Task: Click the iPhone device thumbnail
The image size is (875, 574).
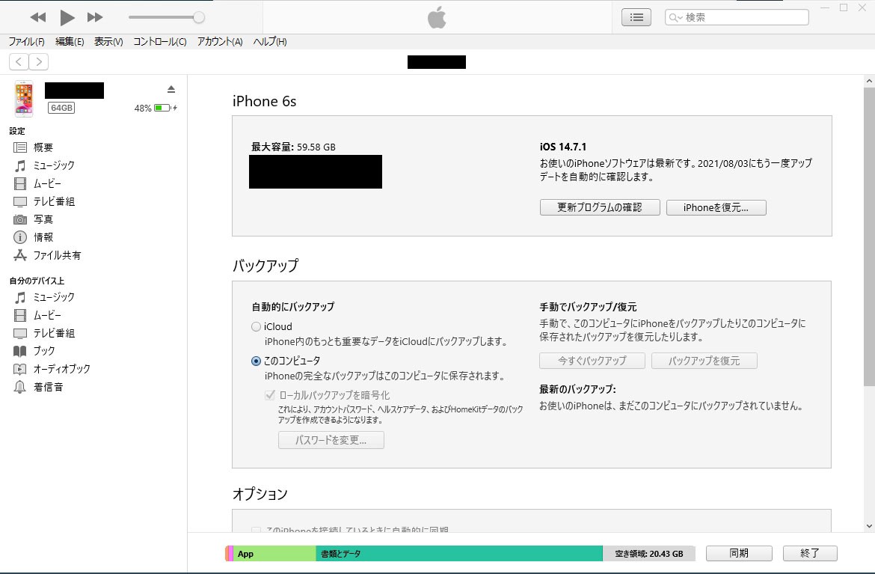Action: (24, 99)
